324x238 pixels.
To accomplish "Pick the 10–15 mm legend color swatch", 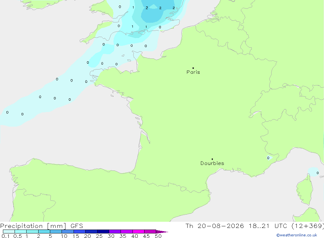I will [68, 232].
